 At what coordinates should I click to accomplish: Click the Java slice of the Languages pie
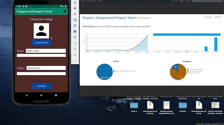(x=179, y=75)
